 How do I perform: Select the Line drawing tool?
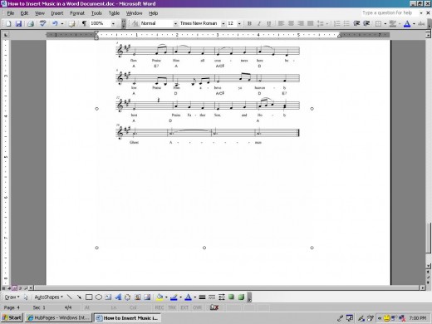coord(70,297)
